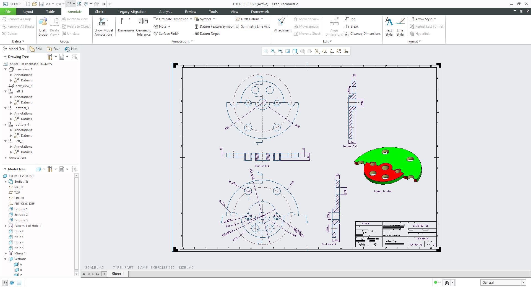
Task: Add a new sheet with the plus button
Action: coord(104,274)
